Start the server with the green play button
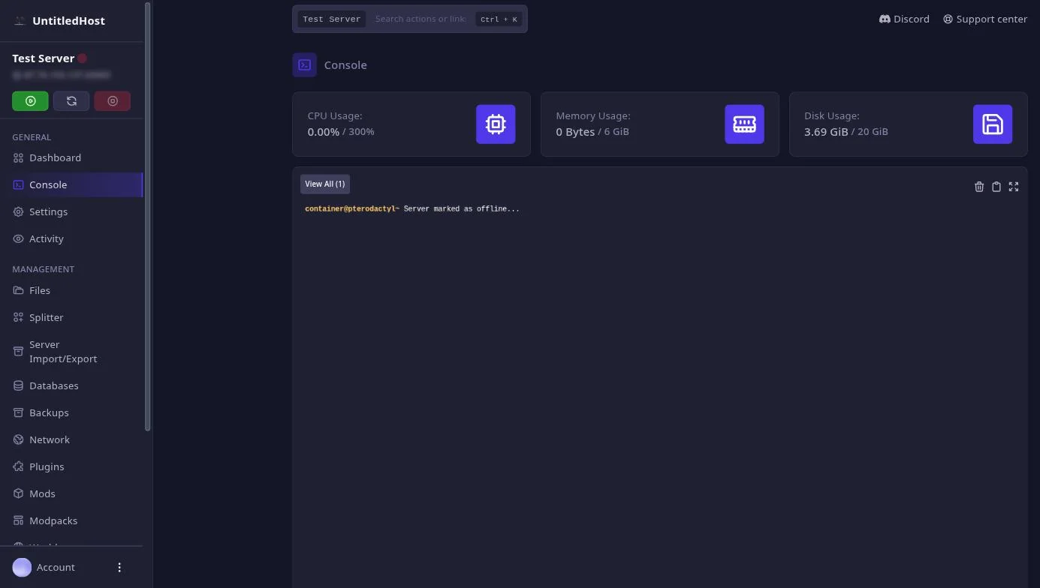The height and width of the screenshot is (588, 1040). point(30,100)
